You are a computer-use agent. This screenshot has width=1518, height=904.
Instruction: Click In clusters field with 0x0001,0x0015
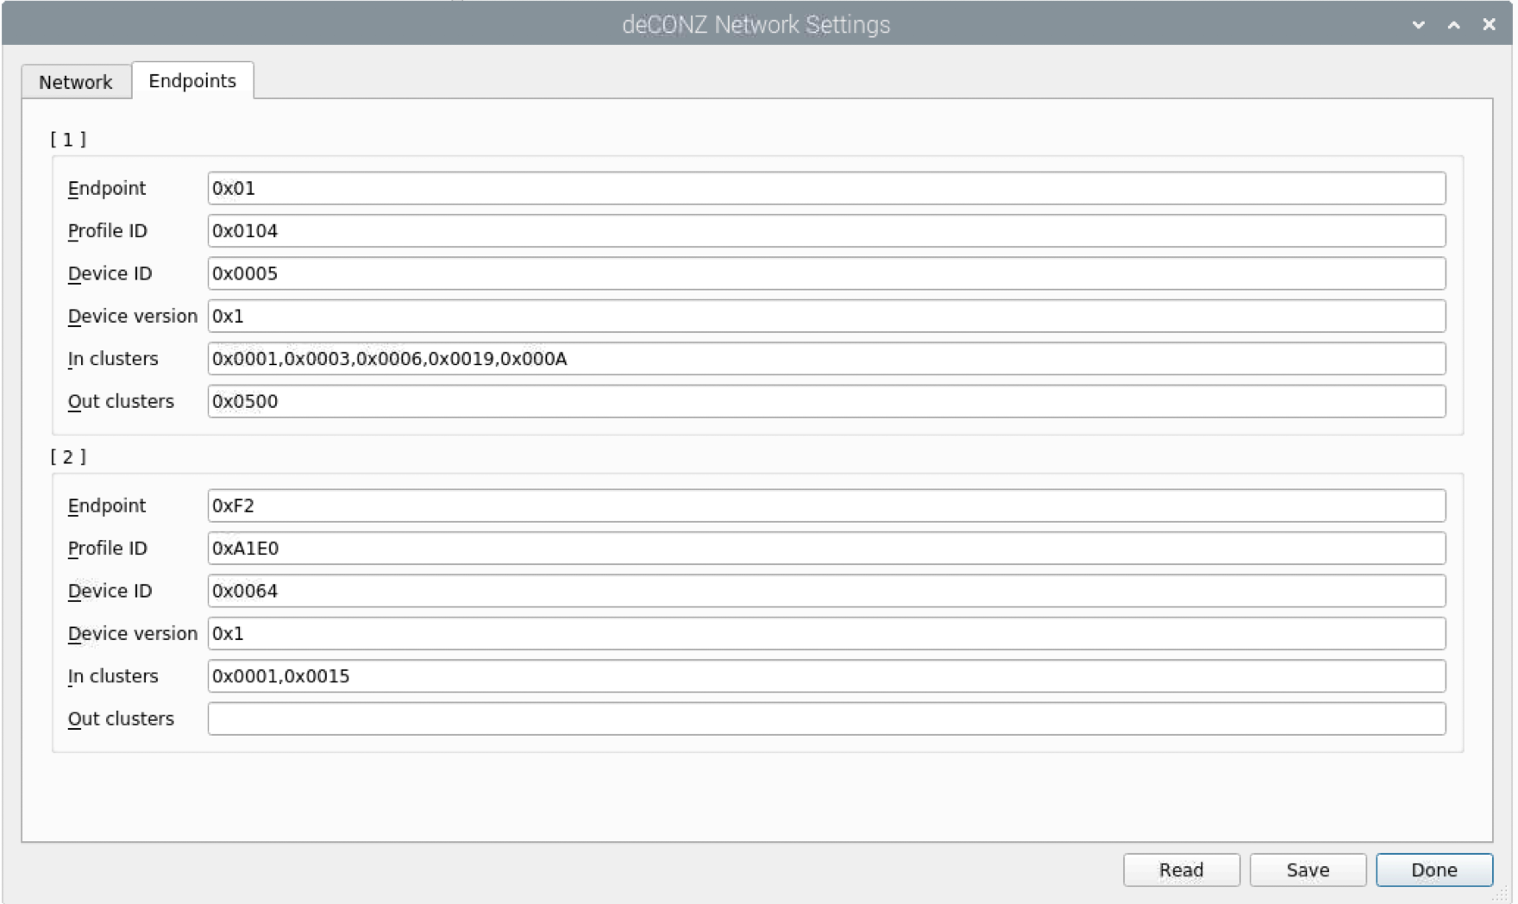click(x=825, y=676)
